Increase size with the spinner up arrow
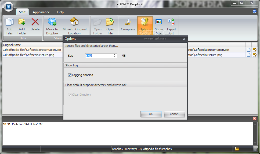This screenshot has height=154, width=260. click(114, 55)
